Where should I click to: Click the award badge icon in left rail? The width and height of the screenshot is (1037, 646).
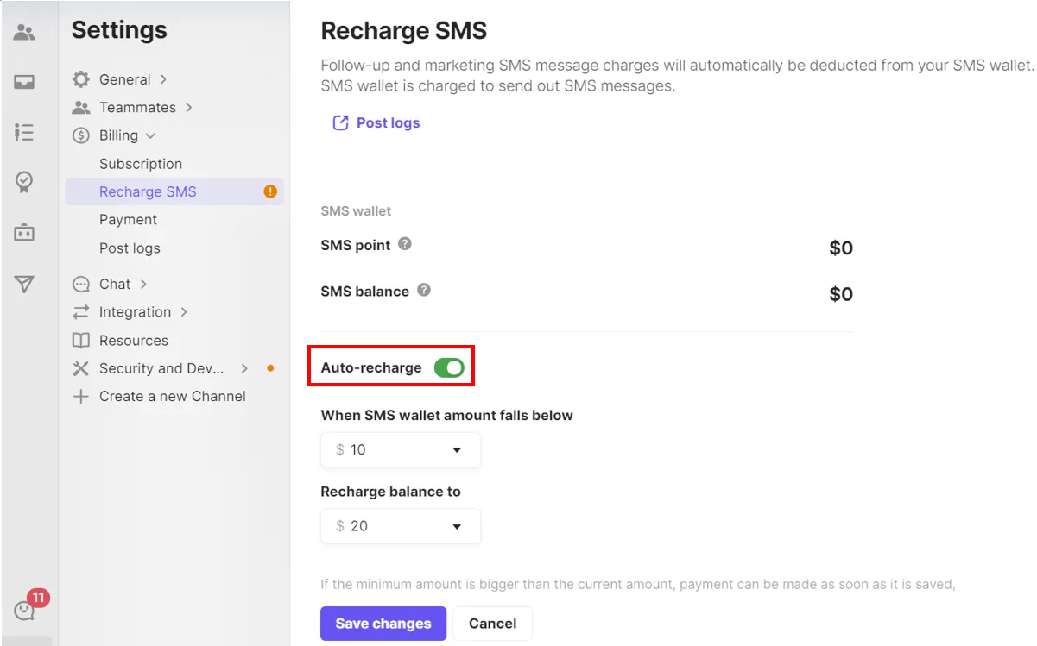tap(24, 182)
